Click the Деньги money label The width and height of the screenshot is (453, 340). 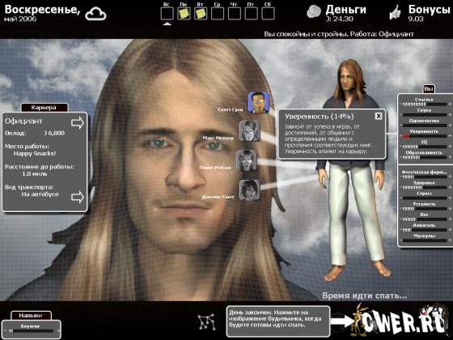coord(346,10)
